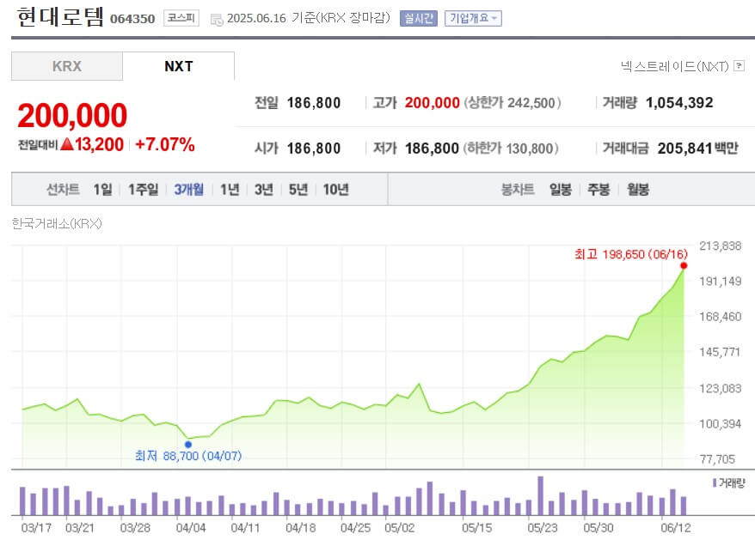
Task: Switch to the KRX tab
Action: click(x=66, y=65)
